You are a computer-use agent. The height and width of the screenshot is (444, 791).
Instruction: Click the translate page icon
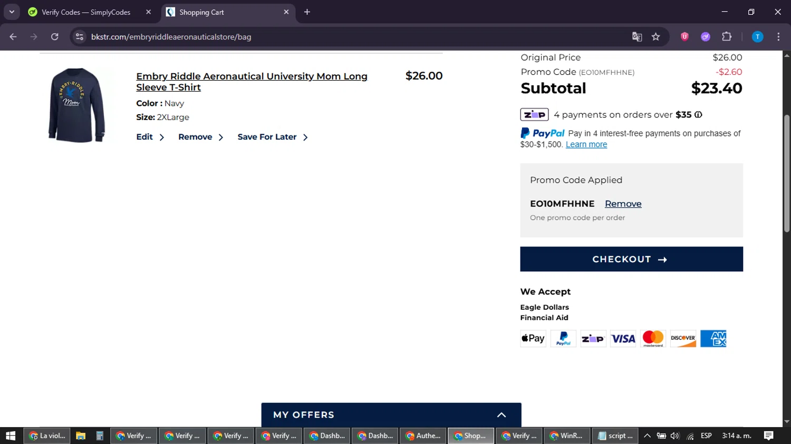point(637,37)
